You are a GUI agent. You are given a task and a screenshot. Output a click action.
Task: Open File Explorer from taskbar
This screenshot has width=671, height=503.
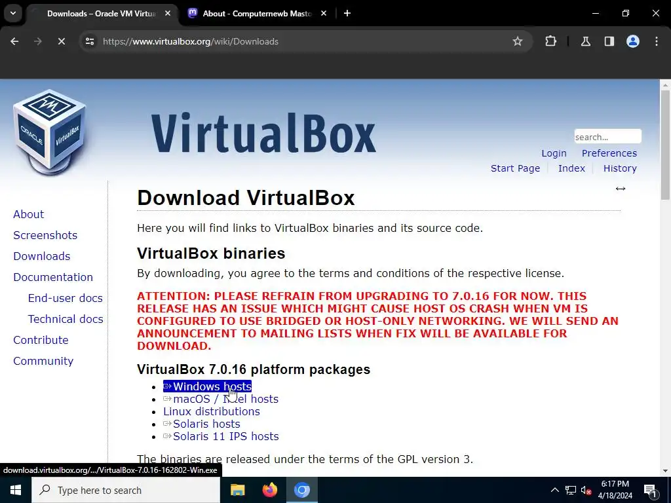point(237,490)
